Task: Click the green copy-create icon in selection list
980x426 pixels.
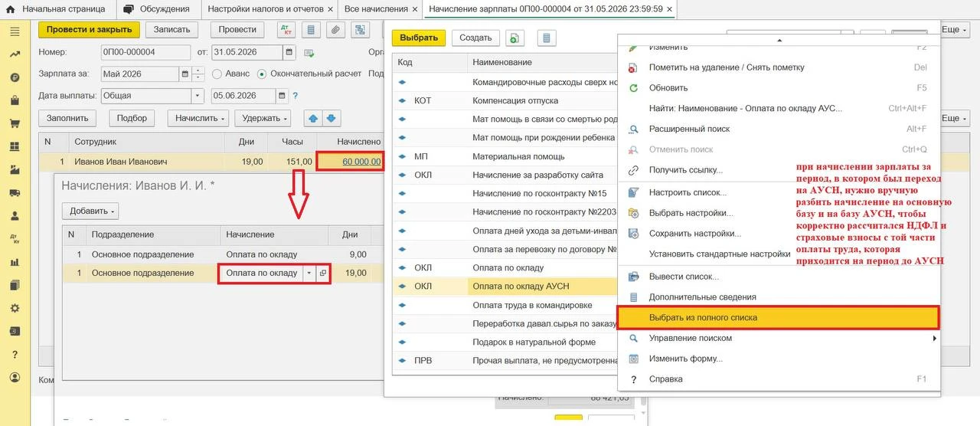Action: click(515, 38)
